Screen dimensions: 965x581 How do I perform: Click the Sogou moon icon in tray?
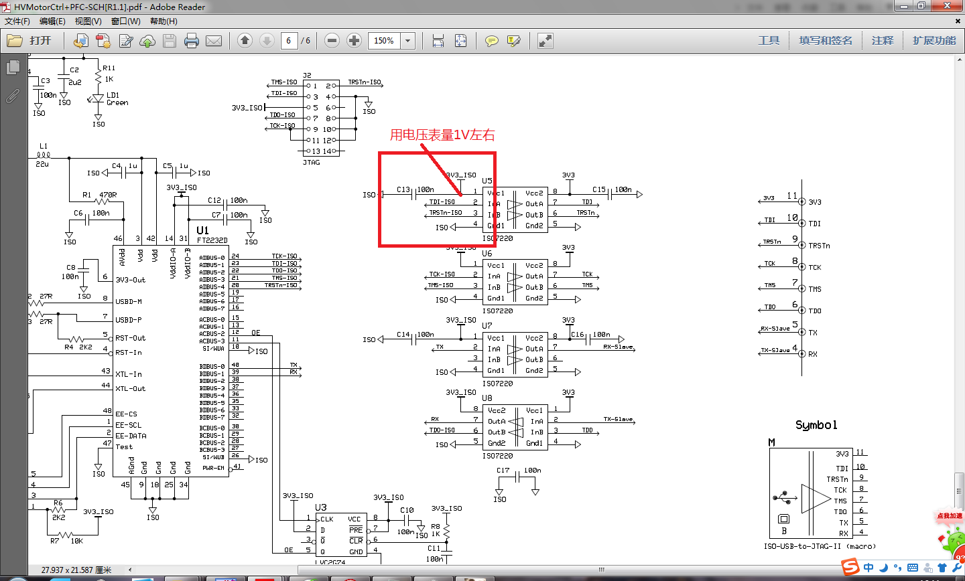(883, 568)
